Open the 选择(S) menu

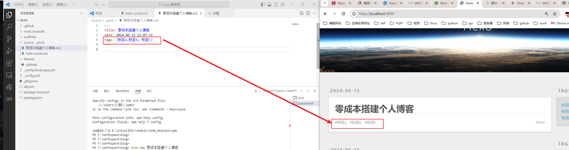[47, 5]
